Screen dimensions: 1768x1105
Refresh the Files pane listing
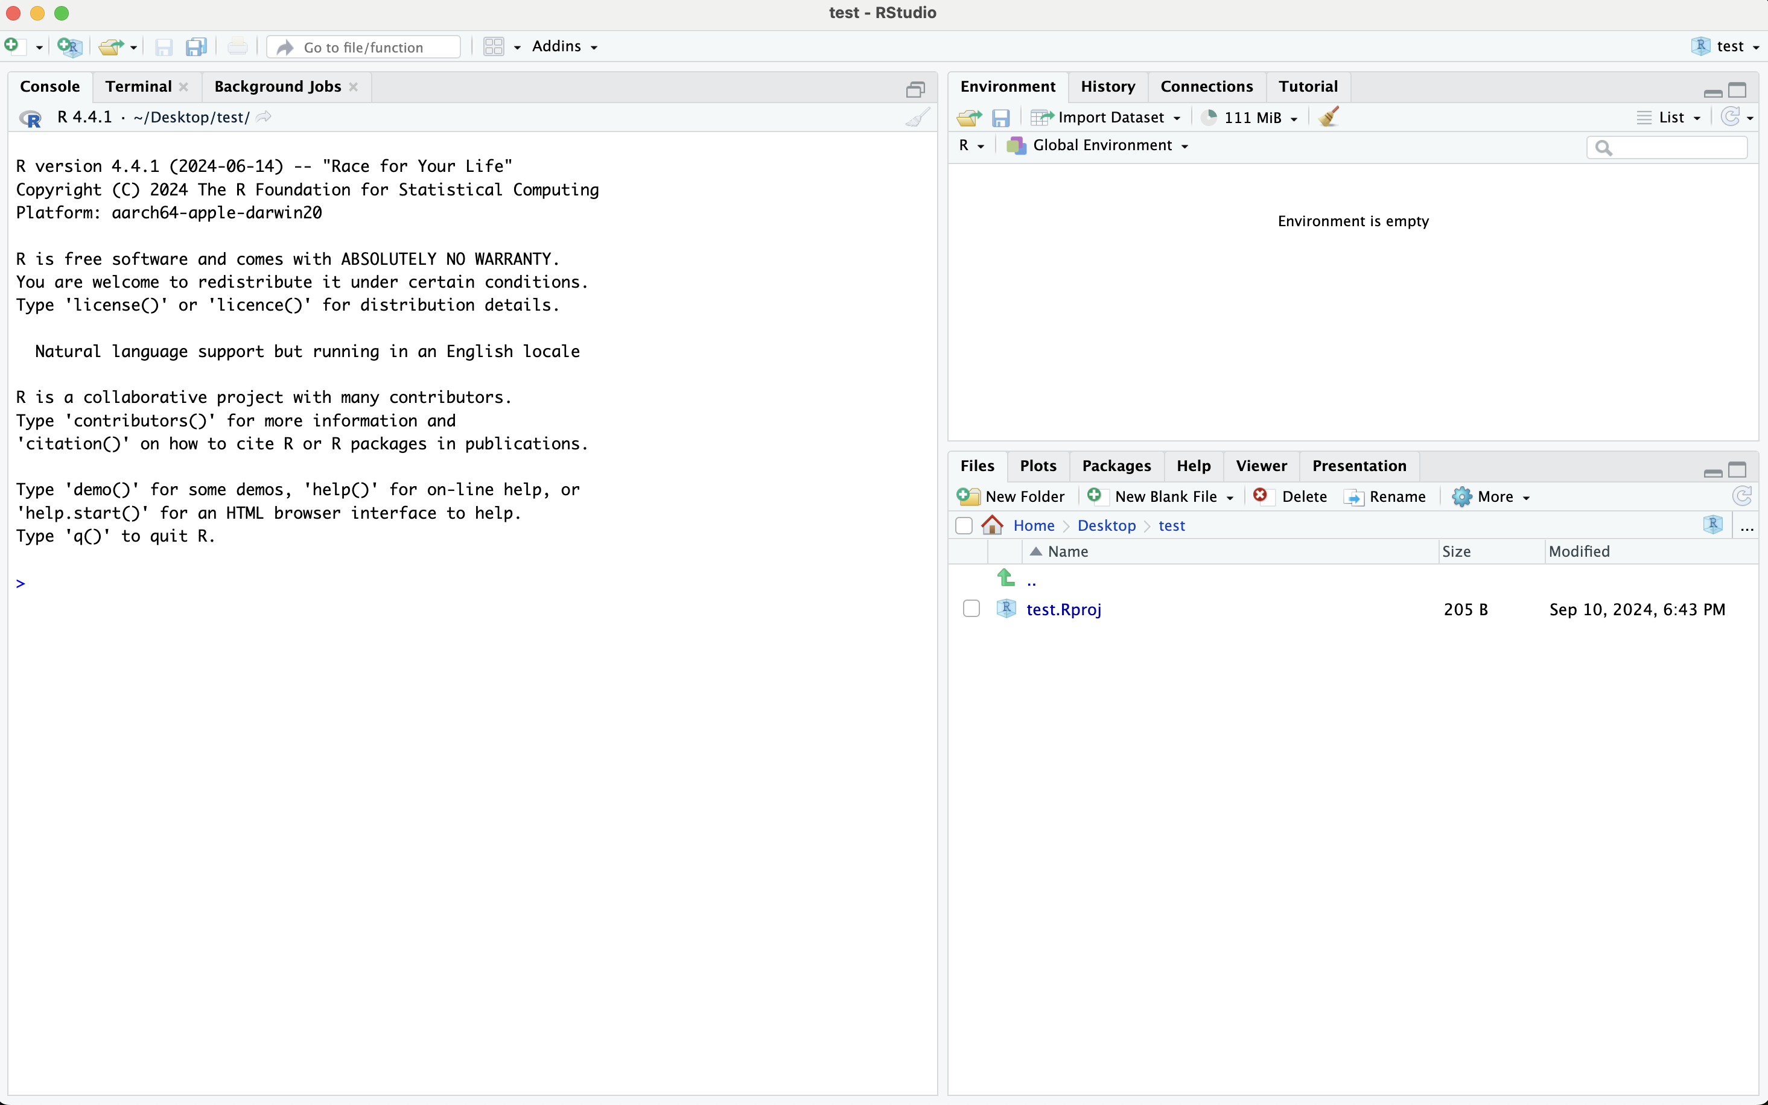click(x=1741, y=496)
